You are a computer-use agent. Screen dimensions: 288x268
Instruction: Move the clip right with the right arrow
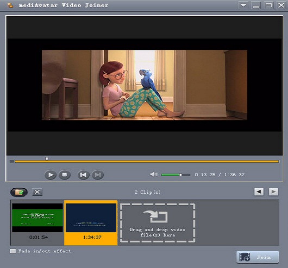(273, 192)
